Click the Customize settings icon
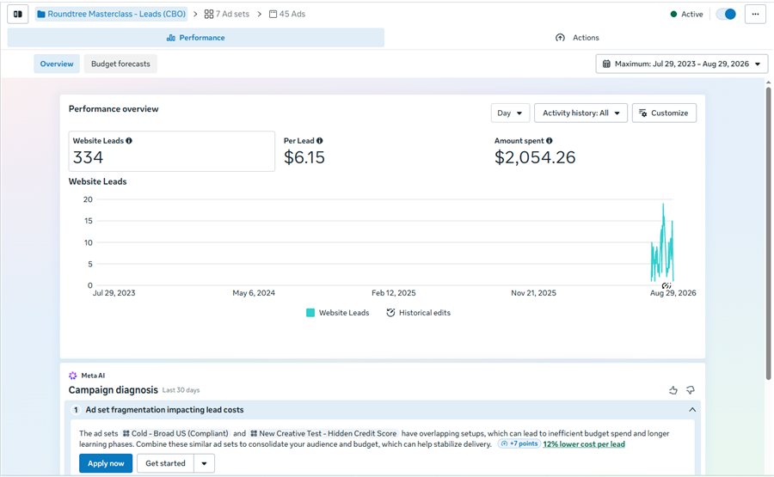Screen dimensions: 774x477 click(642, 113)
